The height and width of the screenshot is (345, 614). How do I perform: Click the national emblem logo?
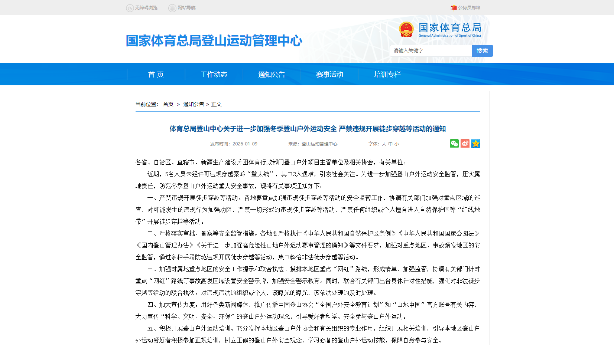pyautogui.click(x=406, y=30)
